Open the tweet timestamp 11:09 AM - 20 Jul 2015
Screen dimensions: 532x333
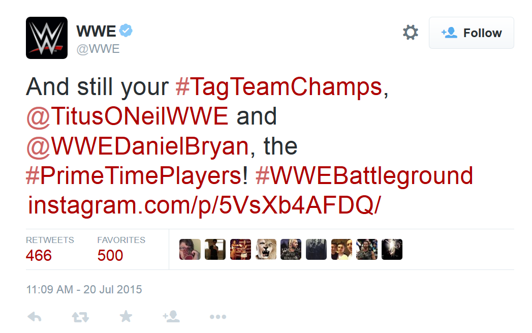84,290
